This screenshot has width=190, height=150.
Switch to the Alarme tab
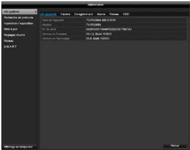click(101, 14)
